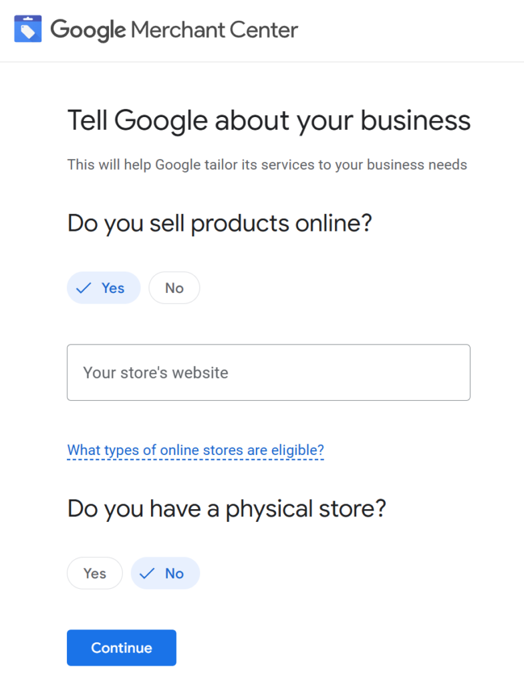Screen dimensions: 524x685
Task: Select No for selling products online
Action: (x=174, y=288)
